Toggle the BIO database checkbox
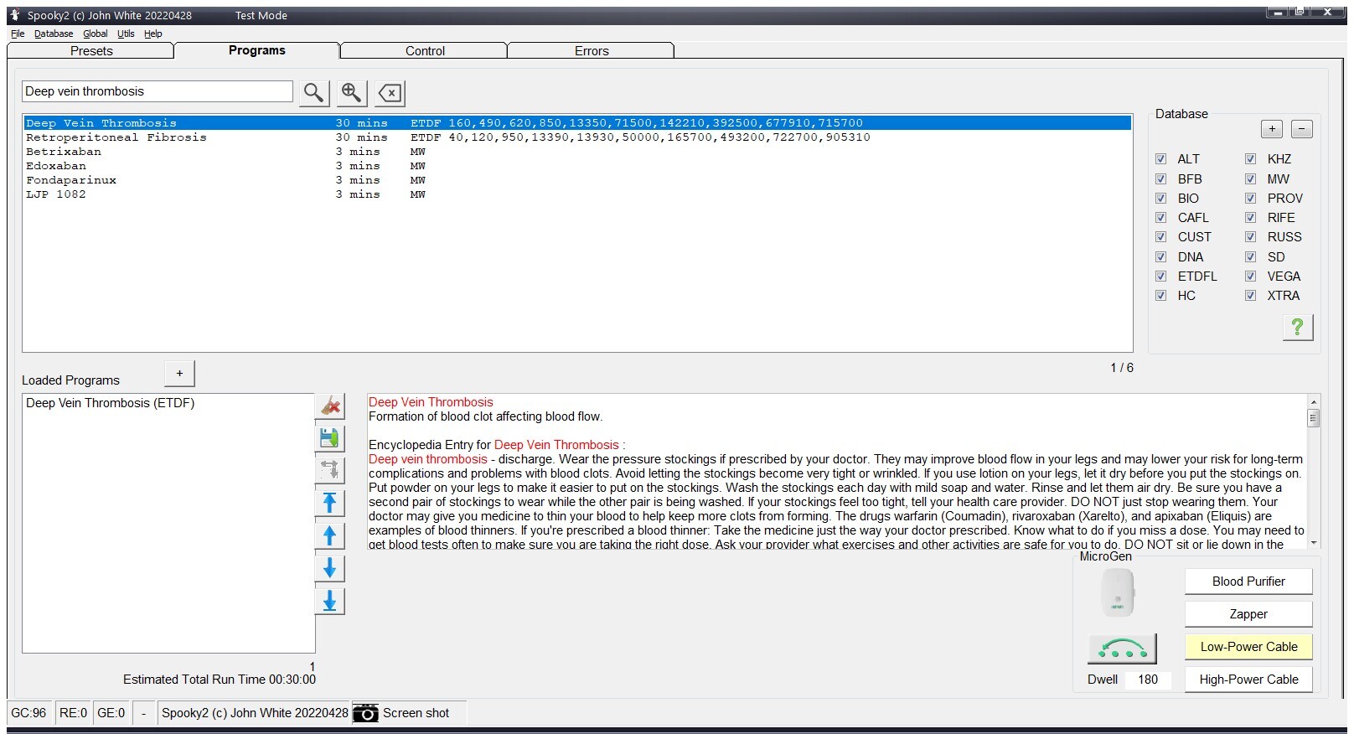Screen dimensions: 1354x734 1160,199
